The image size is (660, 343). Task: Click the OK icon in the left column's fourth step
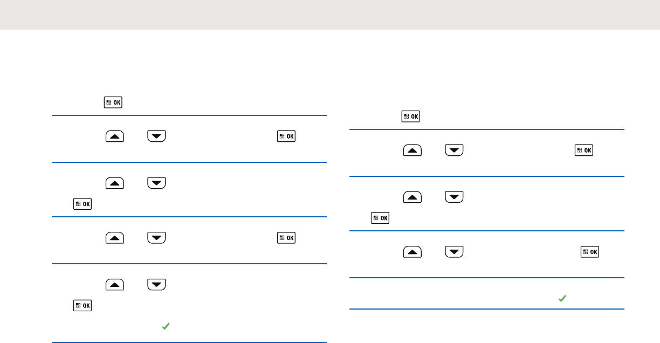(x=286, y=238)
